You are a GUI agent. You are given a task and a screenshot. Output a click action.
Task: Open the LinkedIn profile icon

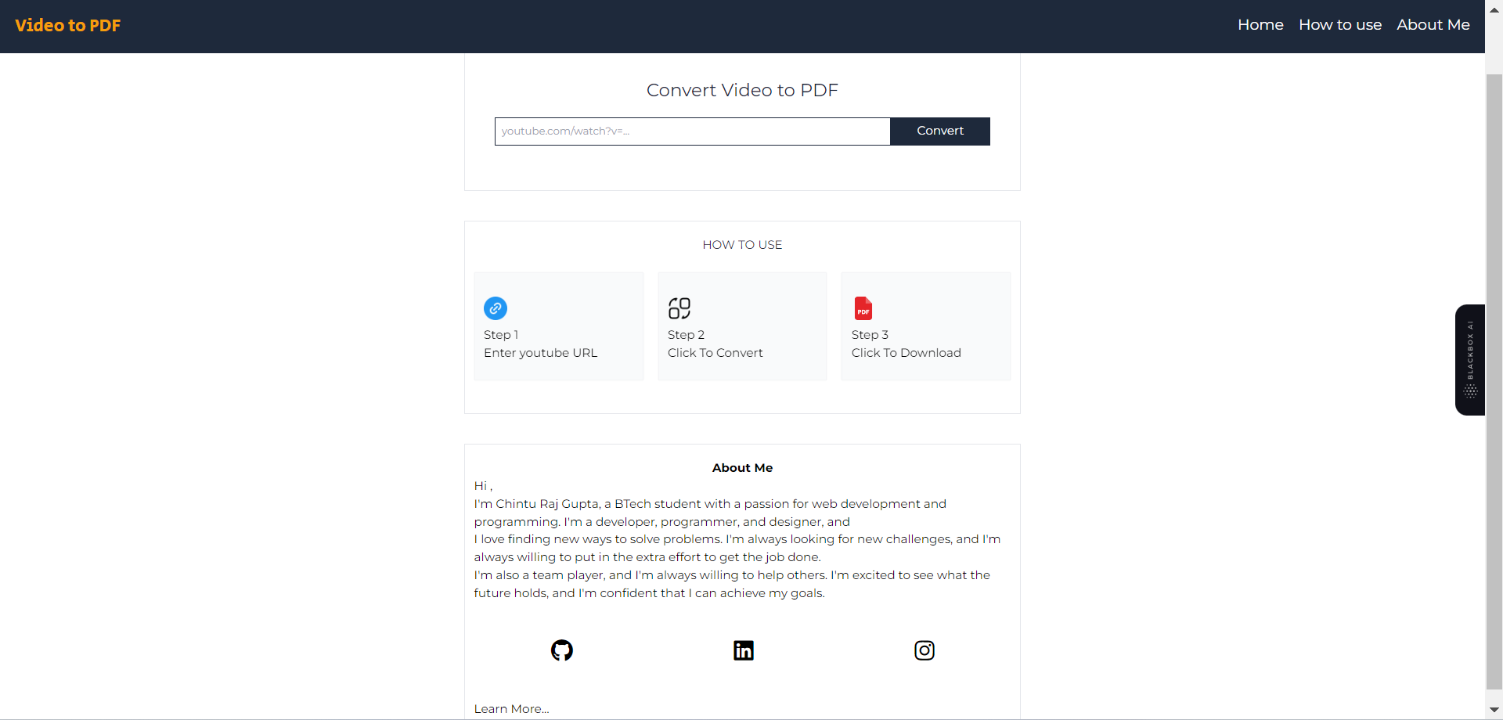(x=743, y=650)
